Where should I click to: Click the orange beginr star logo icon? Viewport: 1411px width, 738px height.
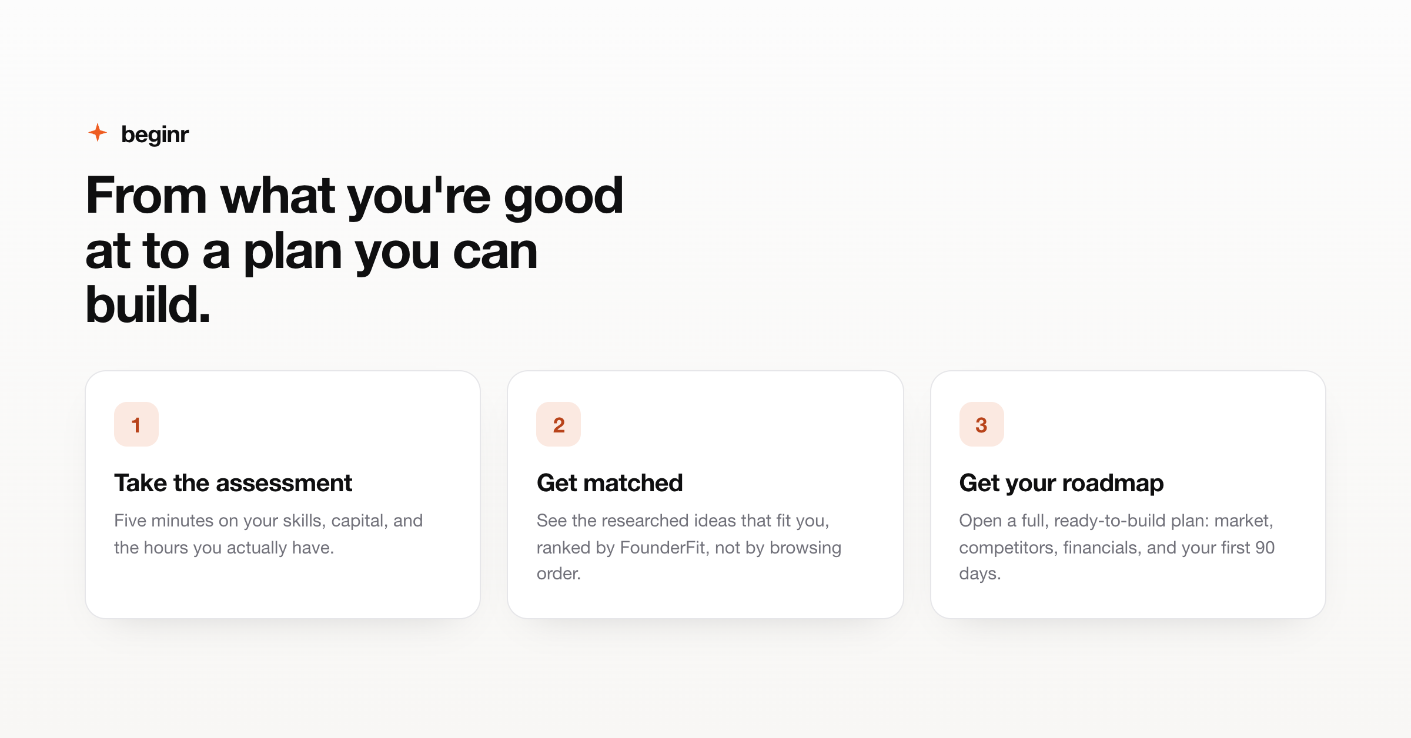(98, 133)
